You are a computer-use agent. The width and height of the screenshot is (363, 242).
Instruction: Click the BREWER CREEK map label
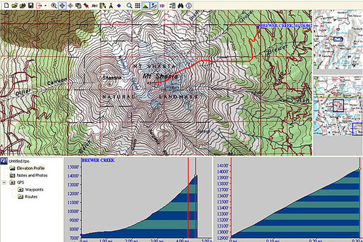[x=286, y=25]
